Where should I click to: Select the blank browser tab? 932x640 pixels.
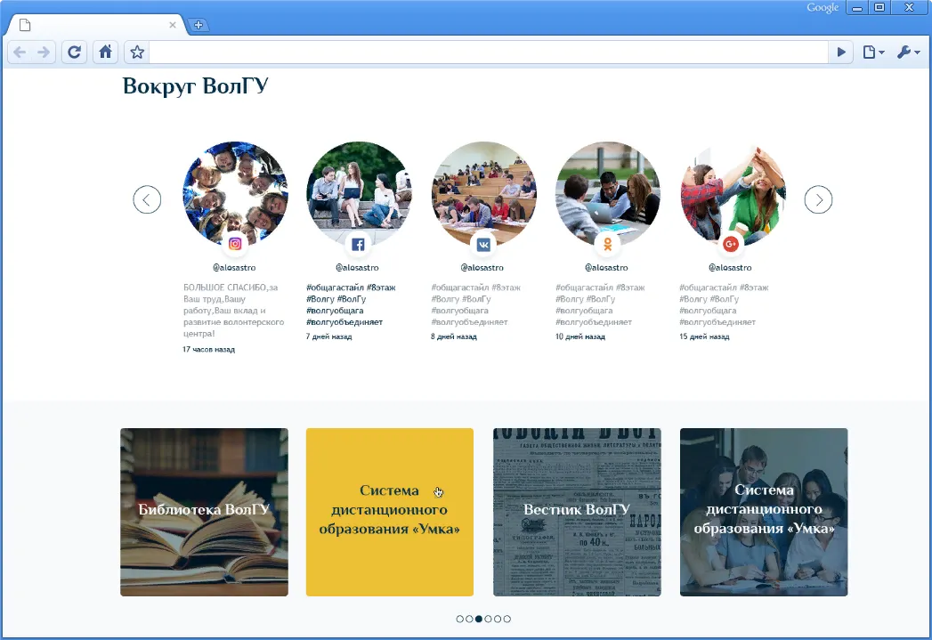[x=95, y=25]
